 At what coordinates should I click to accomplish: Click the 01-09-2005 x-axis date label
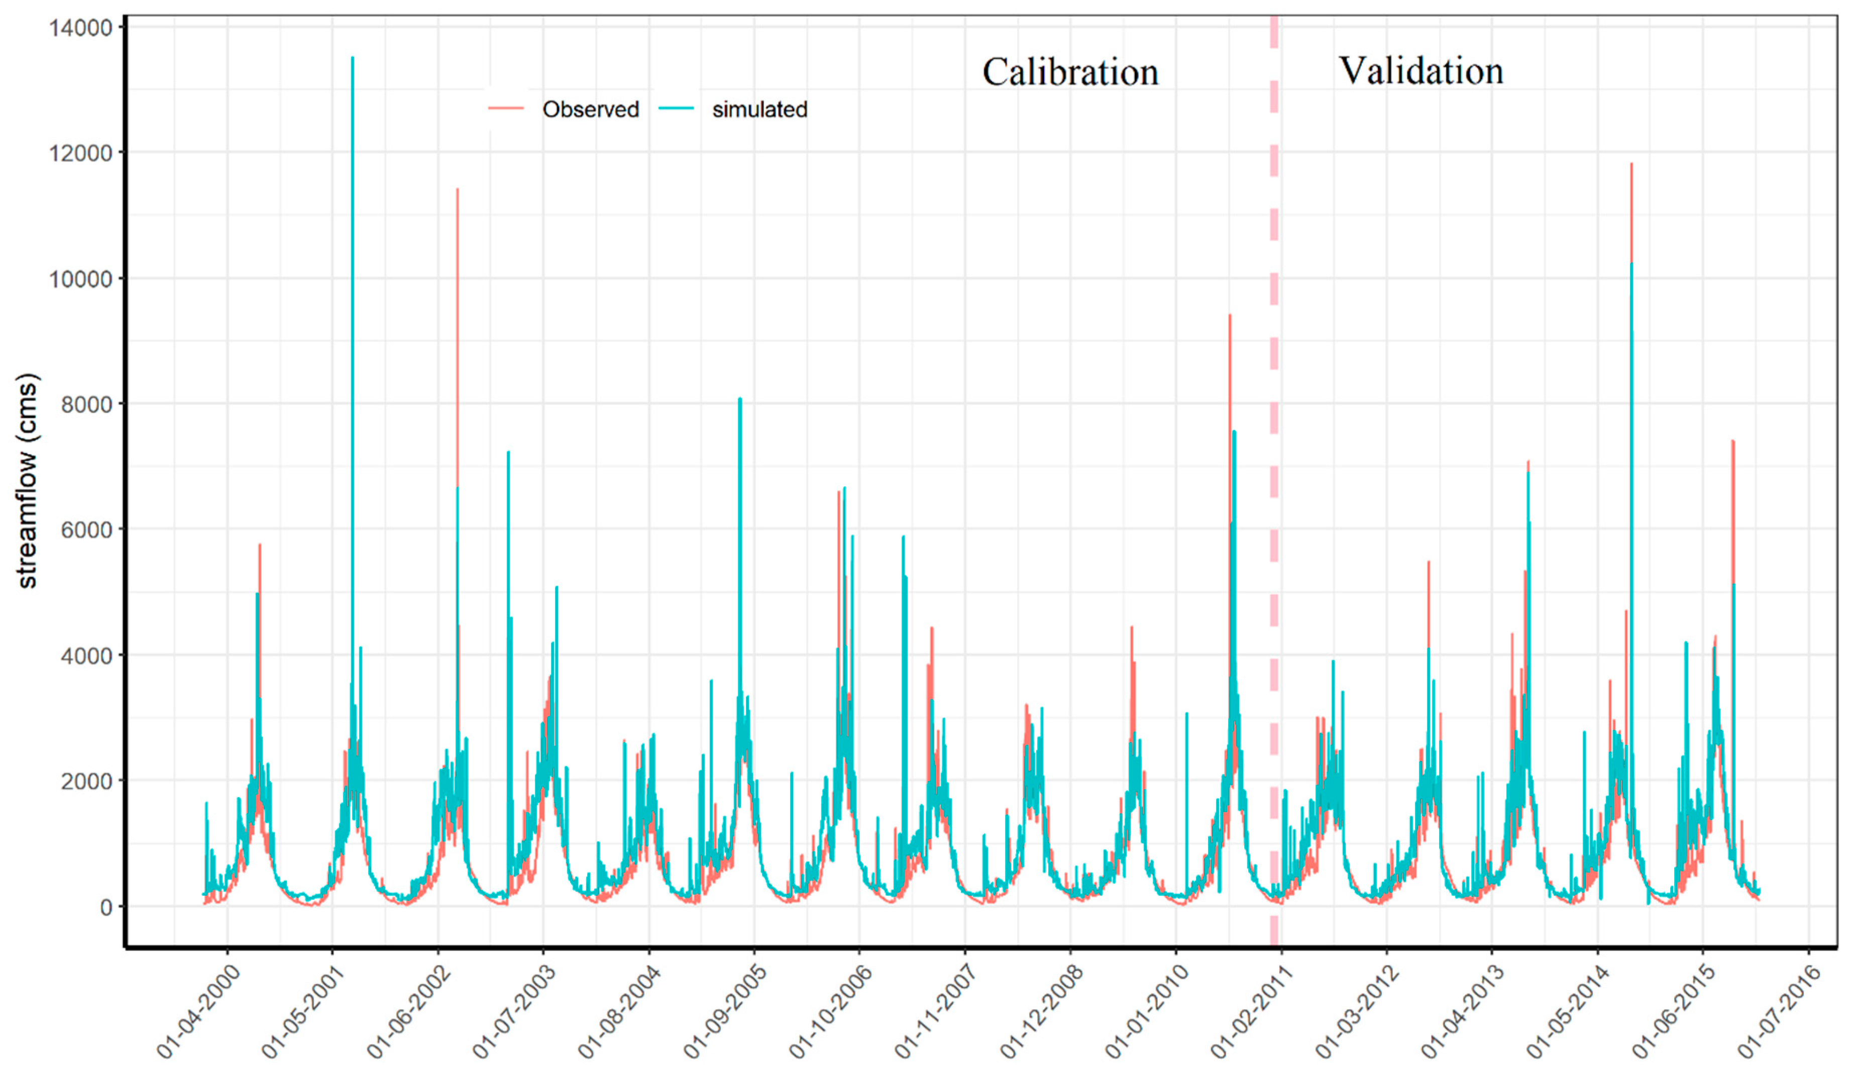[x=726, y=1010]
